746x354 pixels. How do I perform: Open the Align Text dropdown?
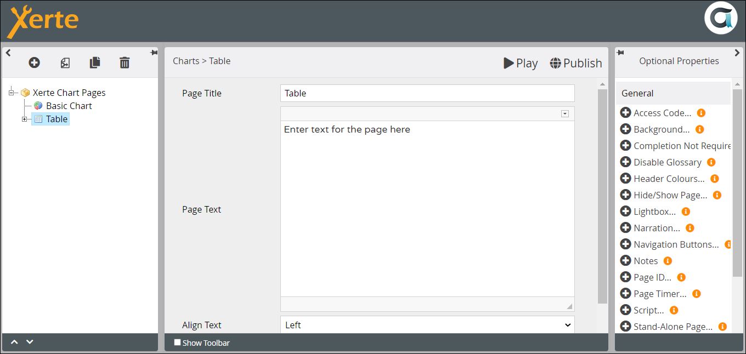pos(427,325)
